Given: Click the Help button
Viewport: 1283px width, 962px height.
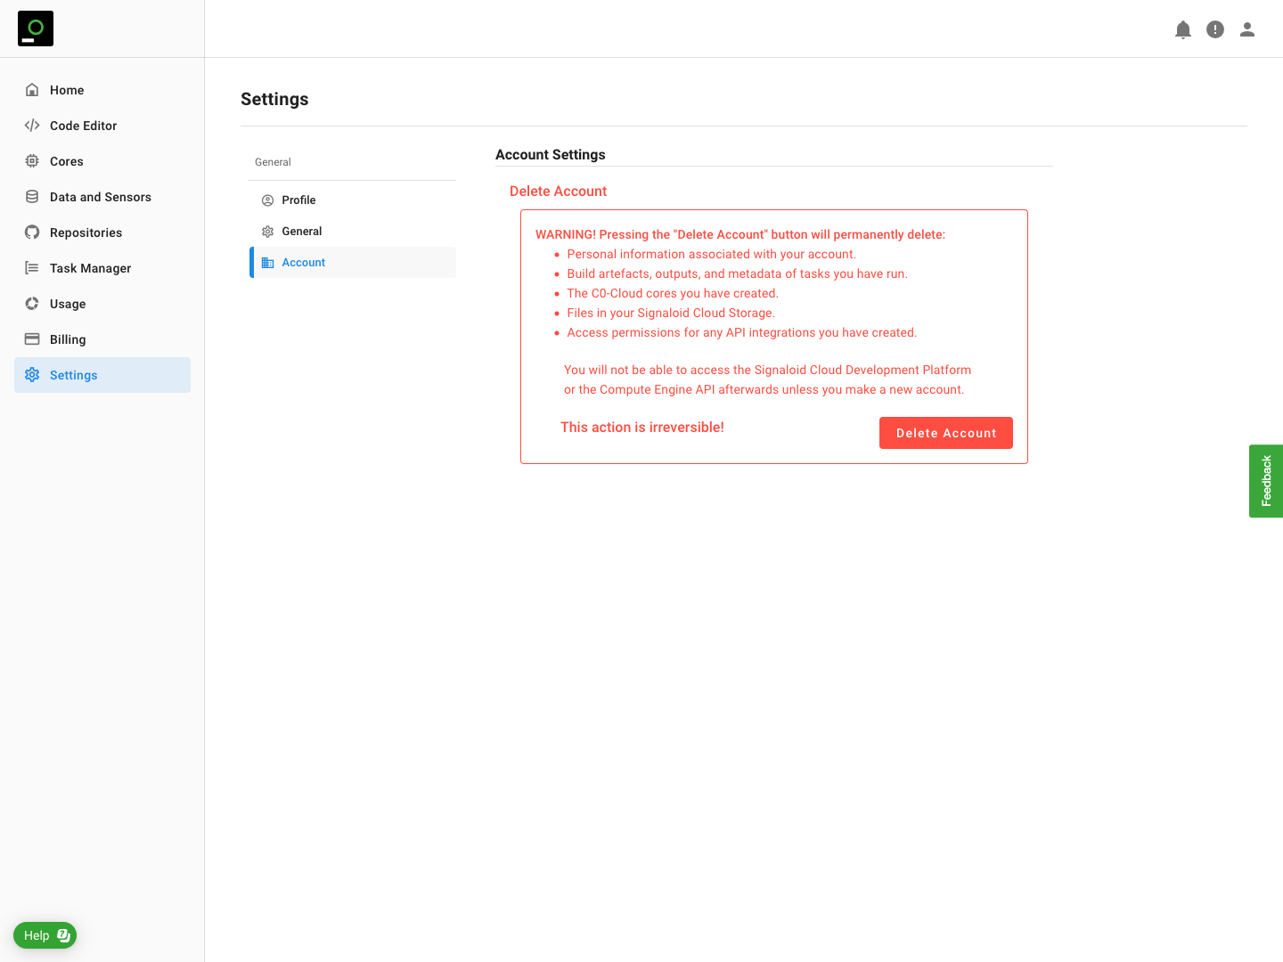Looking at the screenshot, I should coord(45,935).
